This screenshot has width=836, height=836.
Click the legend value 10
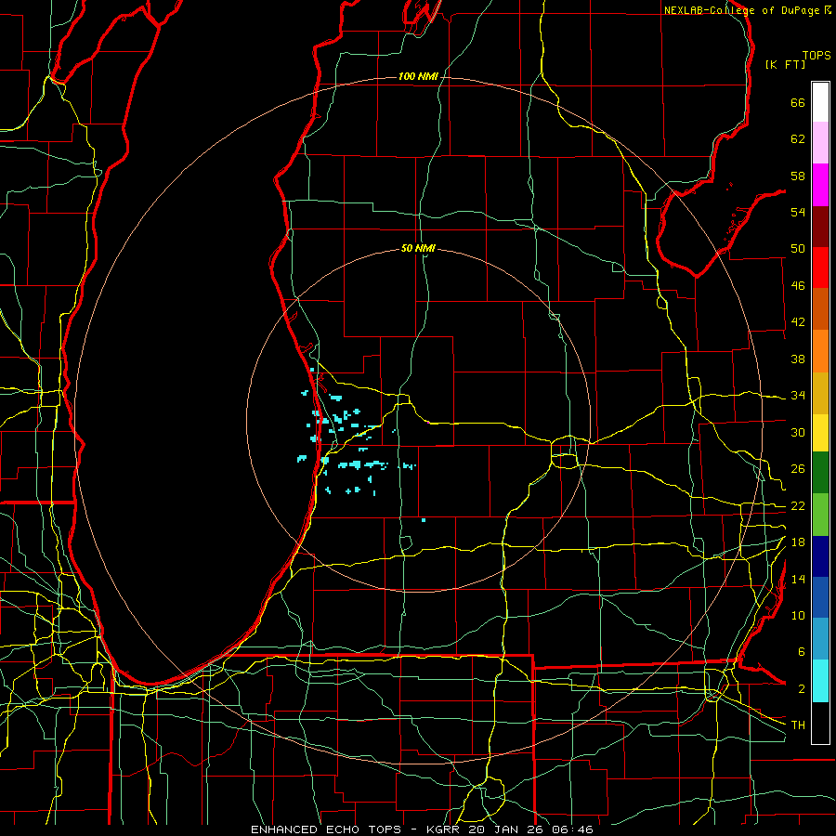[798, 616]
